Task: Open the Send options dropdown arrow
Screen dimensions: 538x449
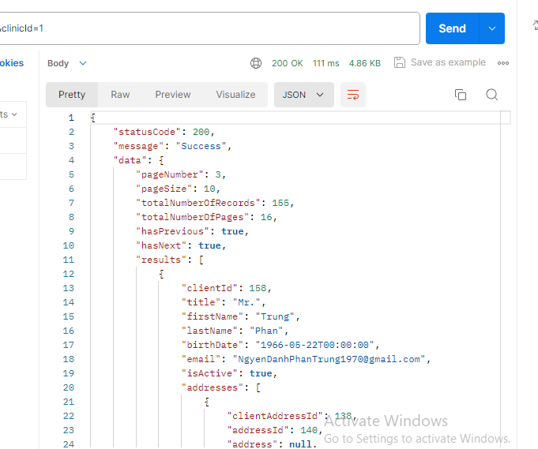Action: click(492, 28)
